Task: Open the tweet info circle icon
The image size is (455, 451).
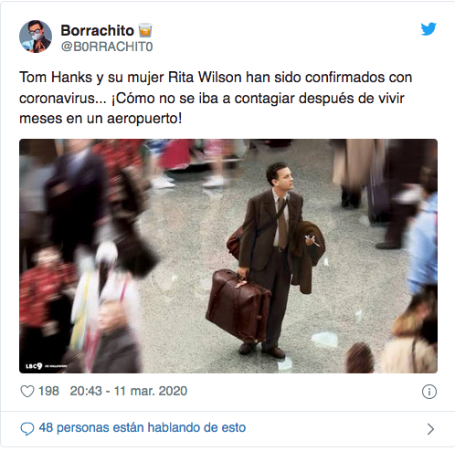Action: pos(429,392)
